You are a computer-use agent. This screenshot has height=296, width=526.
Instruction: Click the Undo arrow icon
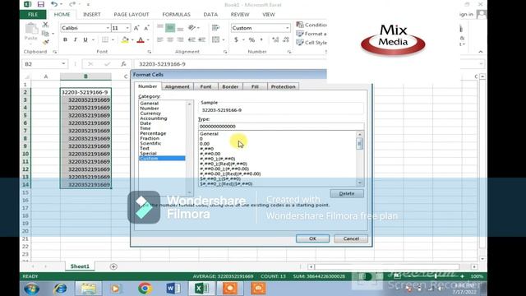(x=54, y=4)
